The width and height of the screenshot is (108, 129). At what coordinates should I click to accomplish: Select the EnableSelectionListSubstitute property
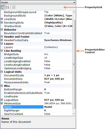coord(23,93)
